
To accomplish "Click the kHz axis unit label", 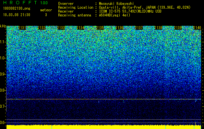I will [x=3, y=26].
